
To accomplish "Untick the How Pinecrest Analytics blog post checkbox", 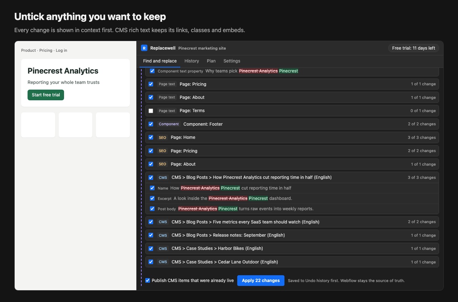I will click(x=151, y=177).
